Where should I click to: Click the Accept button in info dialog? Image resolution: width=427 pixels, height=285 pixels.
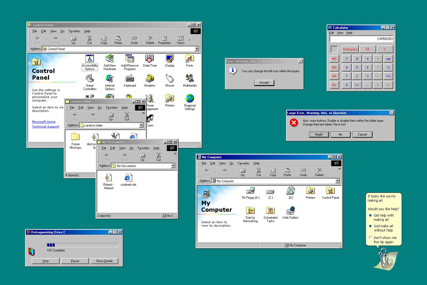(264, 83)
